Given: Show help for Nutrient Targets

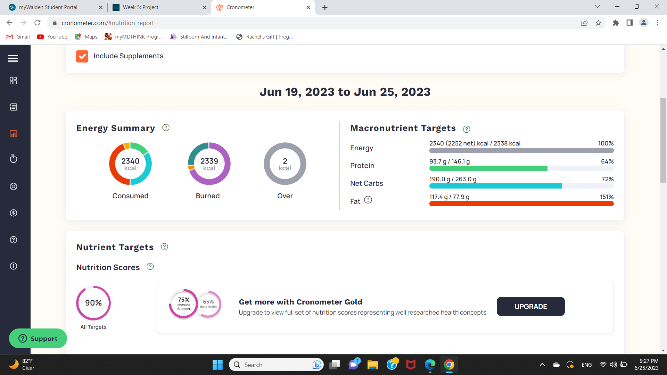Looking at the screenshot, I should click(x=164, y=247).
